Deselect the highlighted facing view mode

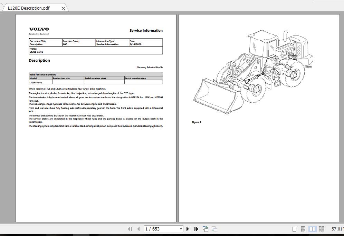[x=313, y=229]
